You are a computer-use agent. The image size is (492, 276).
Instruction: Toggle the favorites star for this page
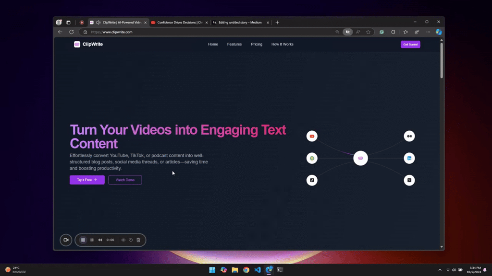coord(368,32)
